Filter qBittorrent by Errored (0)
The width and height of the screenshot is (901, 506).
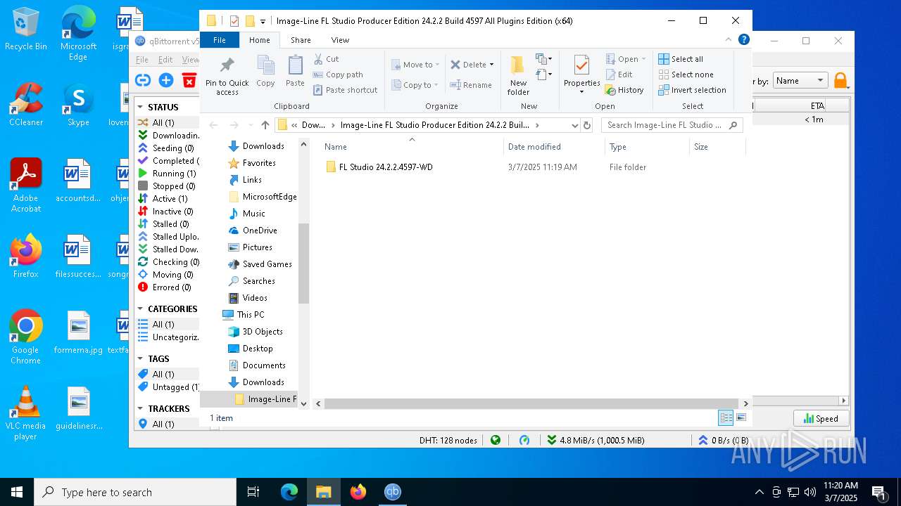(166, 287)
